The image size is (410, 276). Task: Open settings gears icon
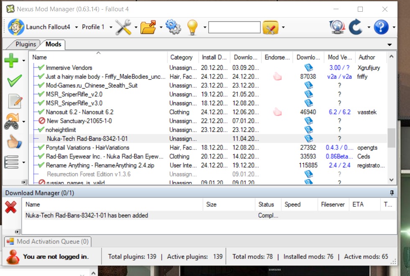point(173,27)
